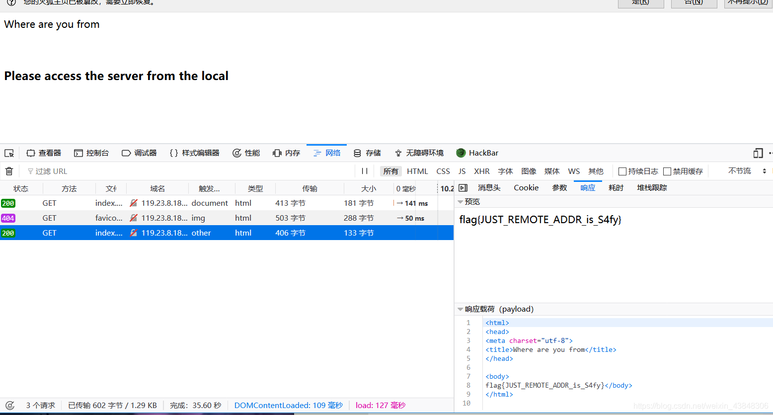773x415 pixels.
Task: Click line 8 flag in payload source
Action: pyautogui.click(x=559, y=385)
